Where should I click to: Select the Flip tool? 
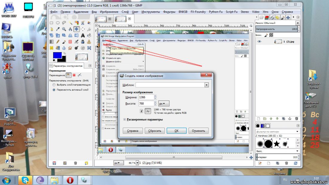click(x=77, y=35)
